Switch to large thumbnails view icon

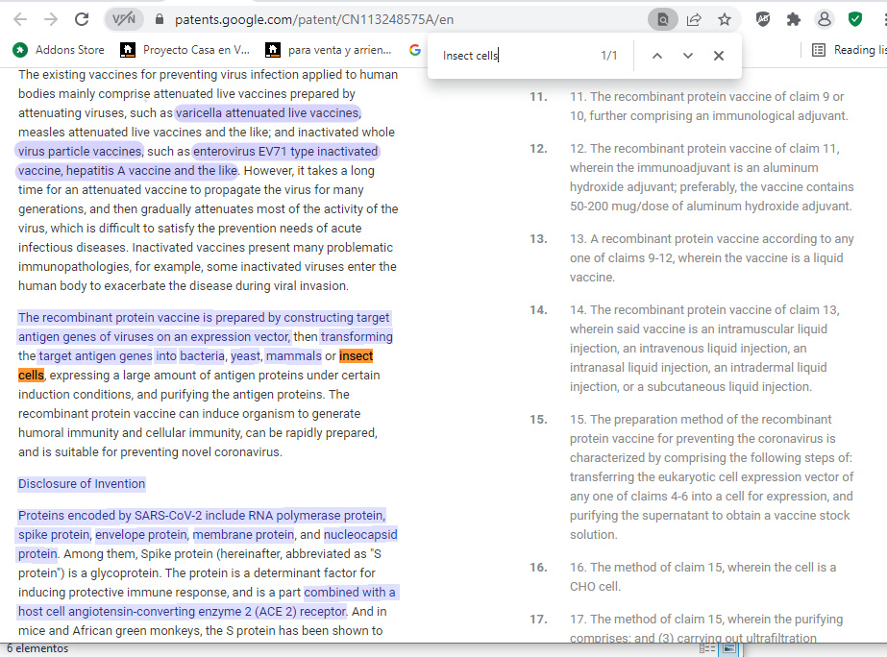point(729,649)
